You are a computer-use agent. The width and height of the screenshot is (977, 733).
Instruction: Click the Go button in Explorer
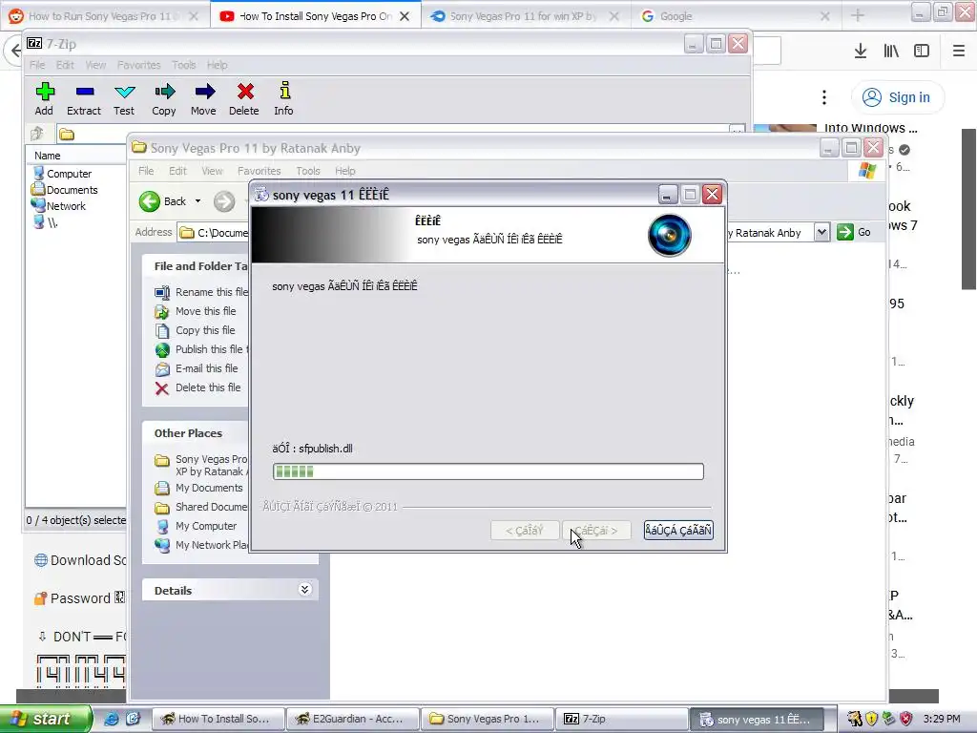point(854,232)
